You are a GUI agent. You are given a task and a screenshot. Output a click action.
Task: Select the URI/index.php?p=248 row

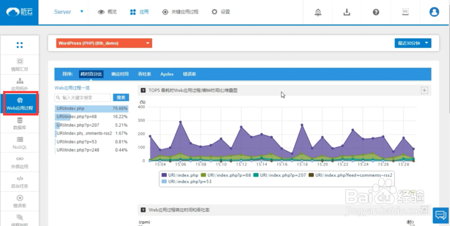click(x=91, y=150)
